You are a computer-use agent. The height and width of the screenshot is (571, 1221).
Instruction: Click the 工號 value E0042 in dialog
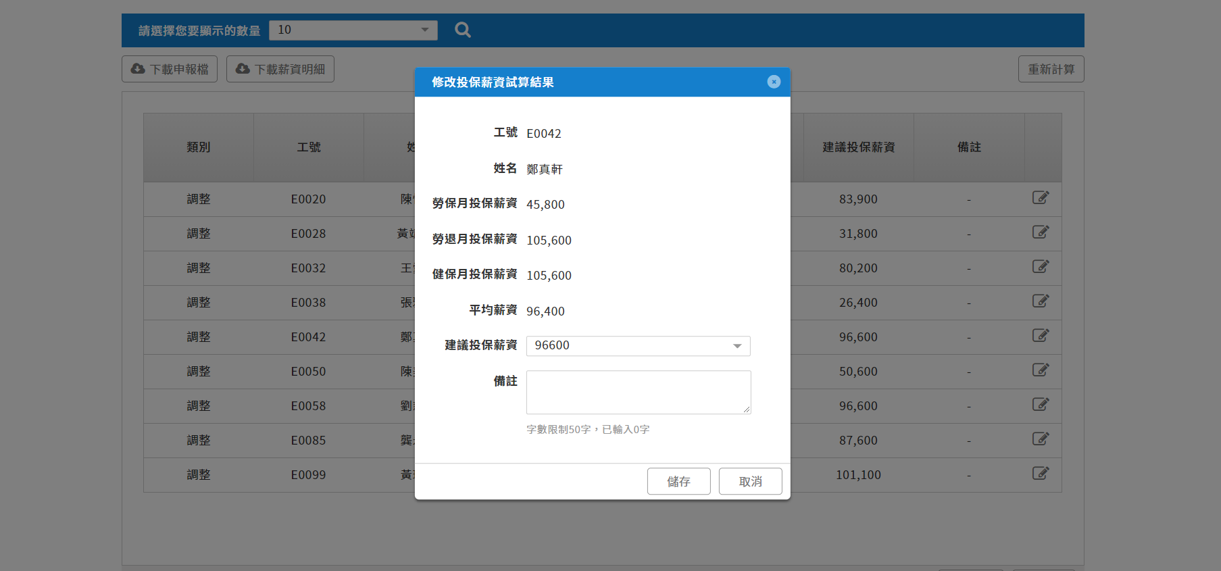tap(544, 134)
